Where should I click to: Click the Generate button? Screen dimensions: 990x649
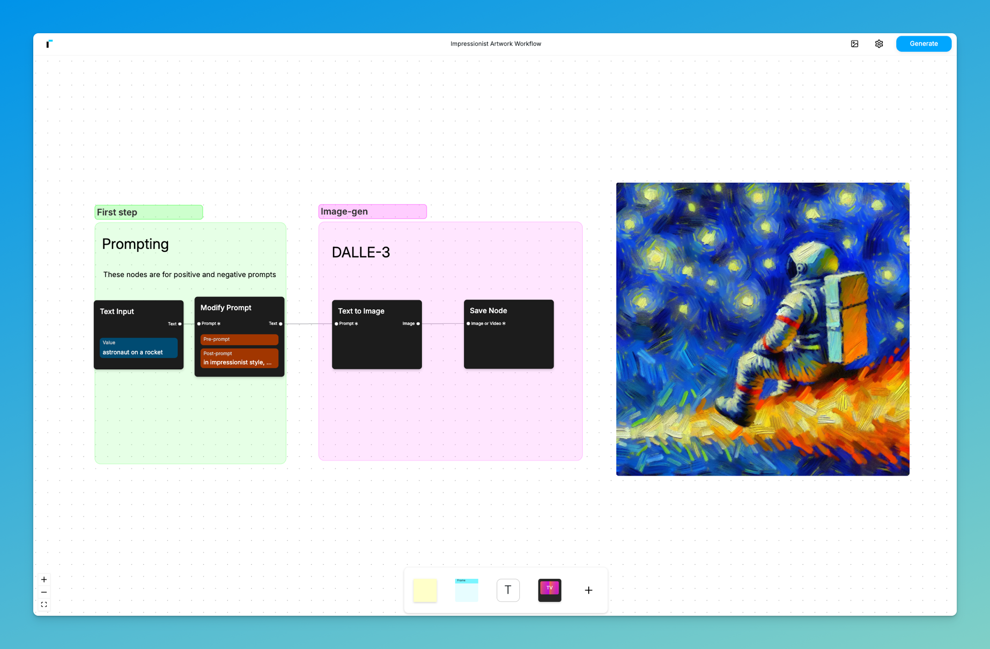[923, 44]
